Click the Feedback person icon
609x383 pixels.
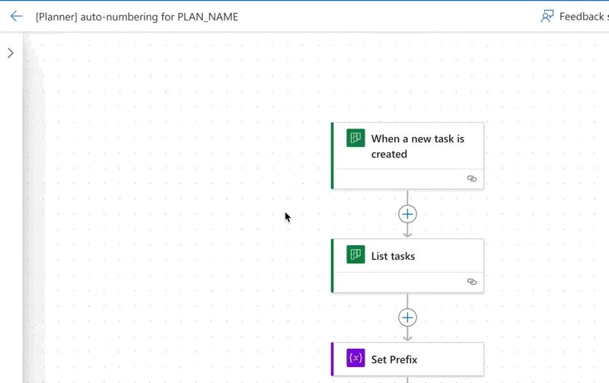(547, 16)
